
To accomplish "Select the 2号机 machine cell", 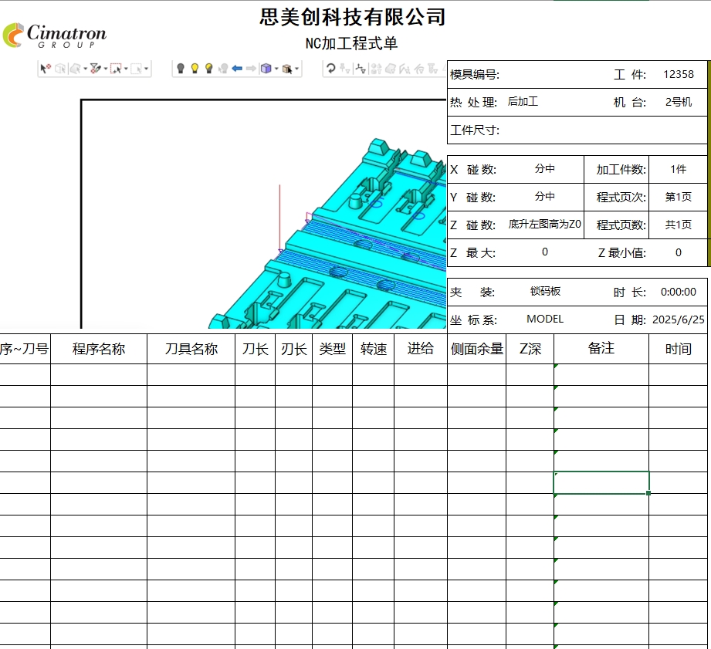I will (679, 102).
